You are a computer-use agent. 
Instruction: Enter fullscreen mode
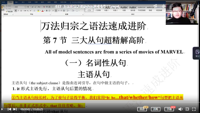[195, 109]
